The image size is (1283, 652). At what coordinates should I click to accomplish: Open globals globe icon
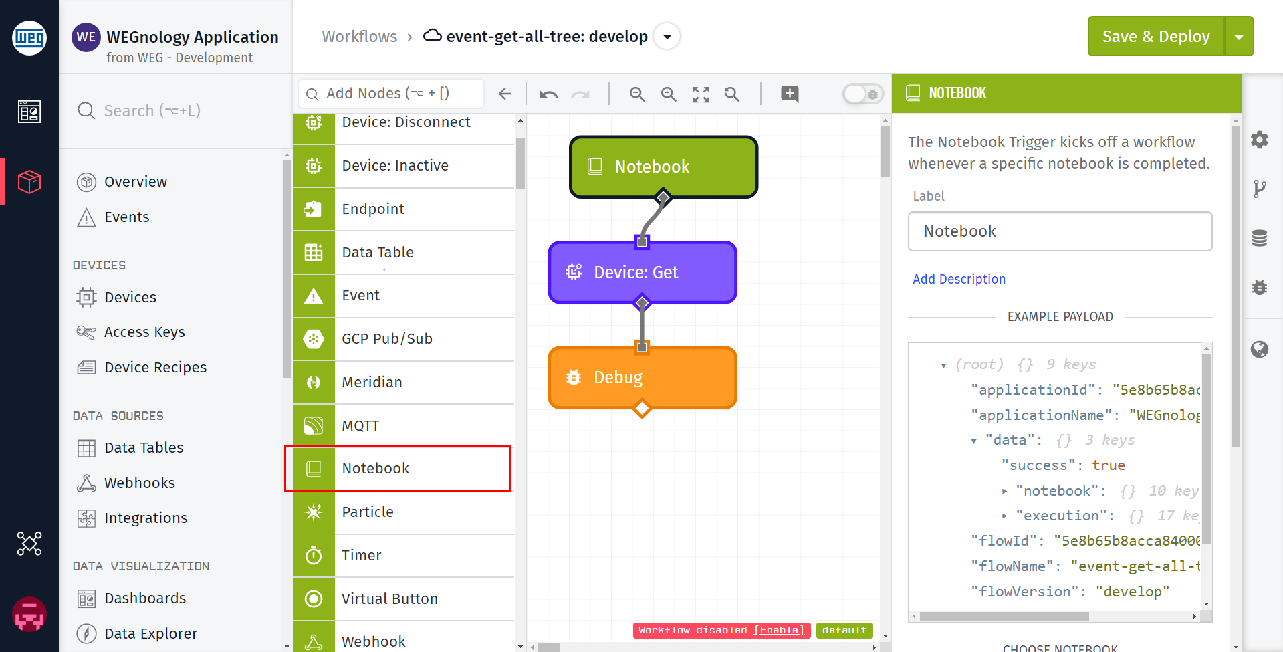1260,350
